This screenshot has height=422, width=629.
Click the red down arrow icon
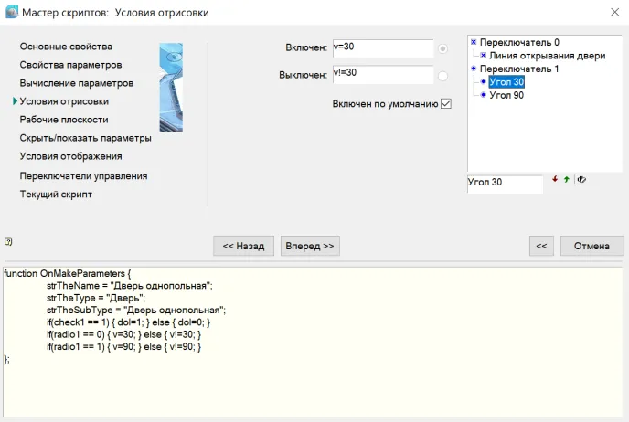(554, 179)
